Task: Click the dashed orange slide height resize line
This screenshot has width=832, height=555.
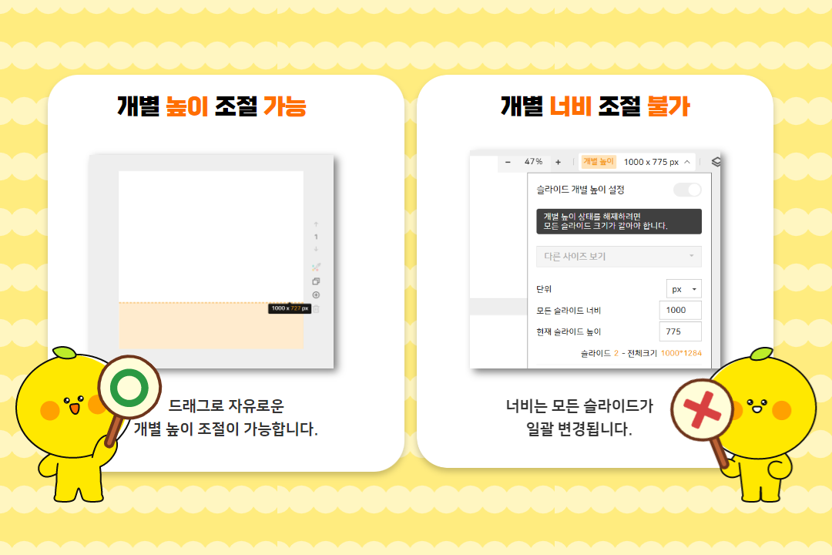Action: 193,303
